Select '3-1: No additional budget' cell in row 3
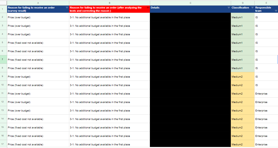 click(x=110, y=26)
